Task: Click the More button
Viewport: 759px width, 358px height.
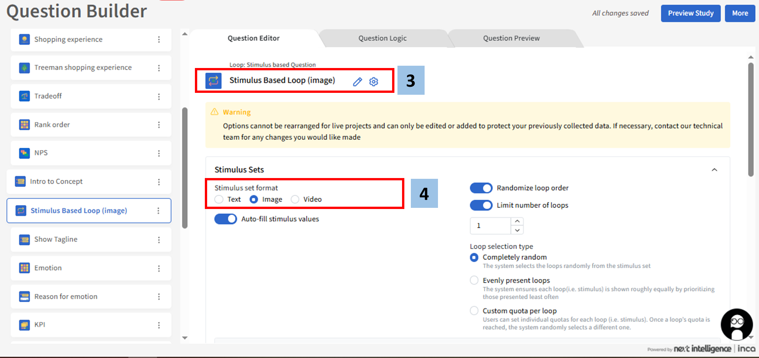Action: [x=740, y=13]
